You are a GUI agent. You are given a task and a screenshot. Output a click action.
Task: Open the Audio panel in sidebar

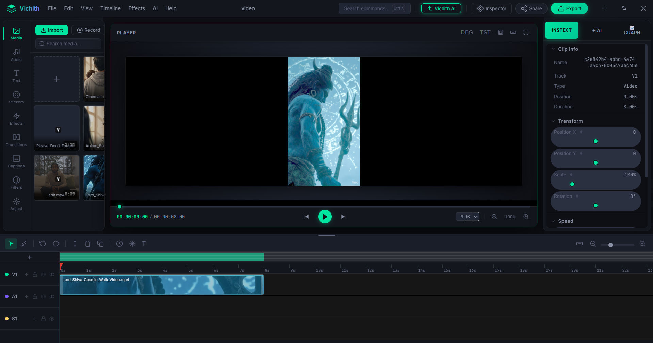[x=16, y=55]
